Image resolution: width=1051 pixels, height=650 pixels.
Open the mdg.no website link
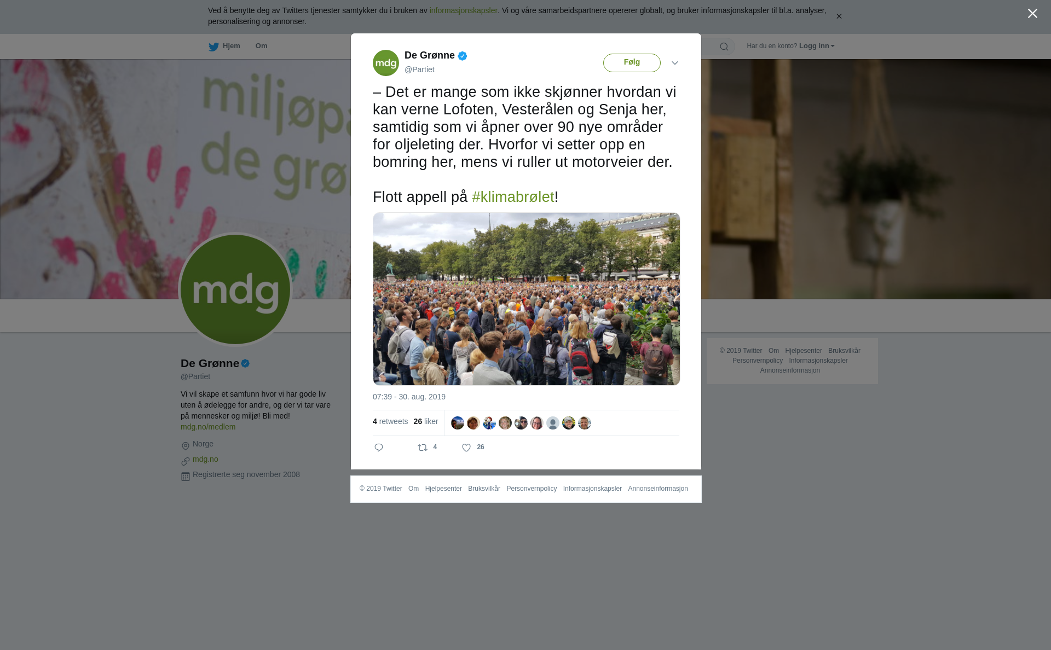click(205, 459)
